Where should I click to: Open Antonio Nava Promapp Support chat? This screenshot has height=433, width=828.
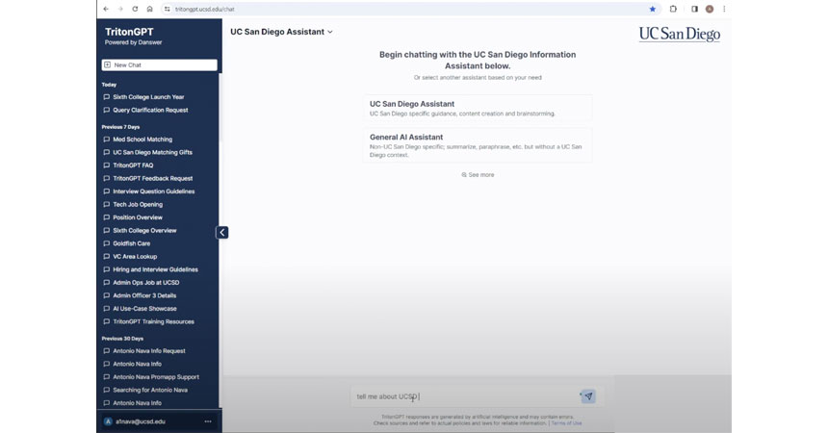[157, 377]
